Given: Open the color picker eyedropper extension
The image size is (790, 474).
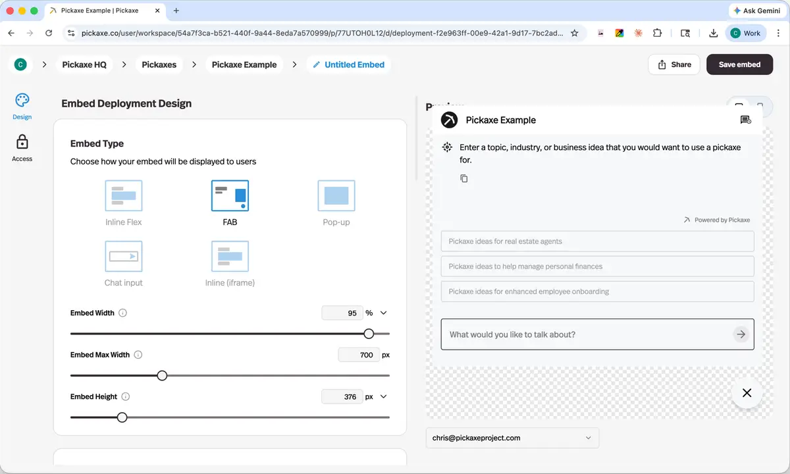Looking at the screenshot, I should [619, 33].
